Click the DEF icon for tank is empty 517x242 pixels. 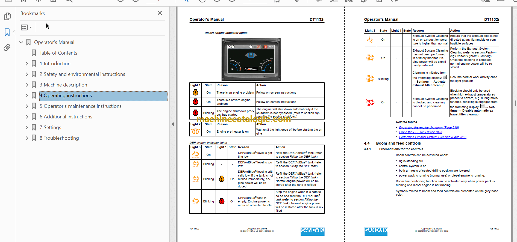[195, 201]
